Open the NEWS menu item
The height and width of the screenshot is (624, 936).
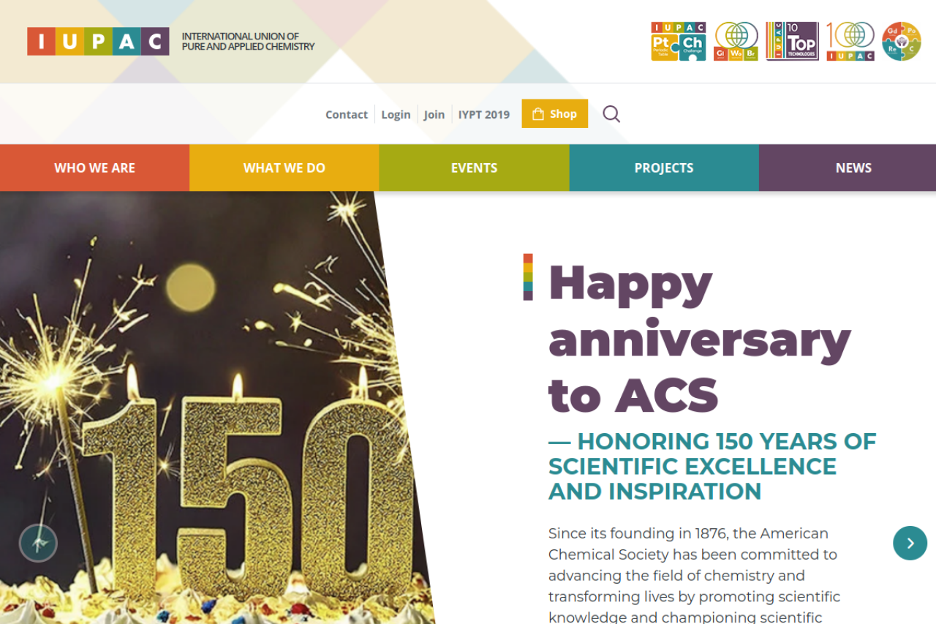[853, 168]
